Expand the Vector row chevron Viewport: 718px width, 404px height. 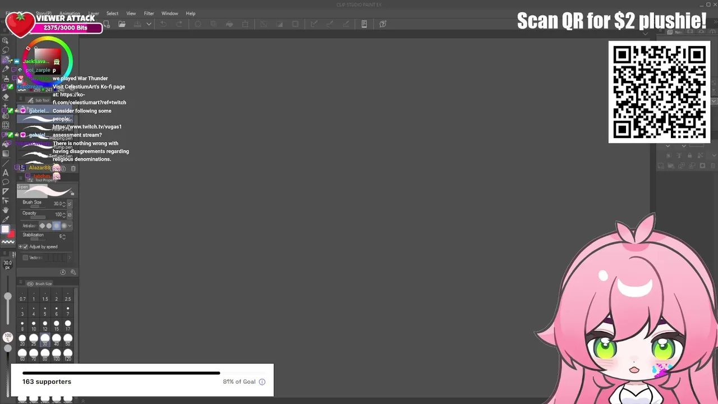coord(70,258)
